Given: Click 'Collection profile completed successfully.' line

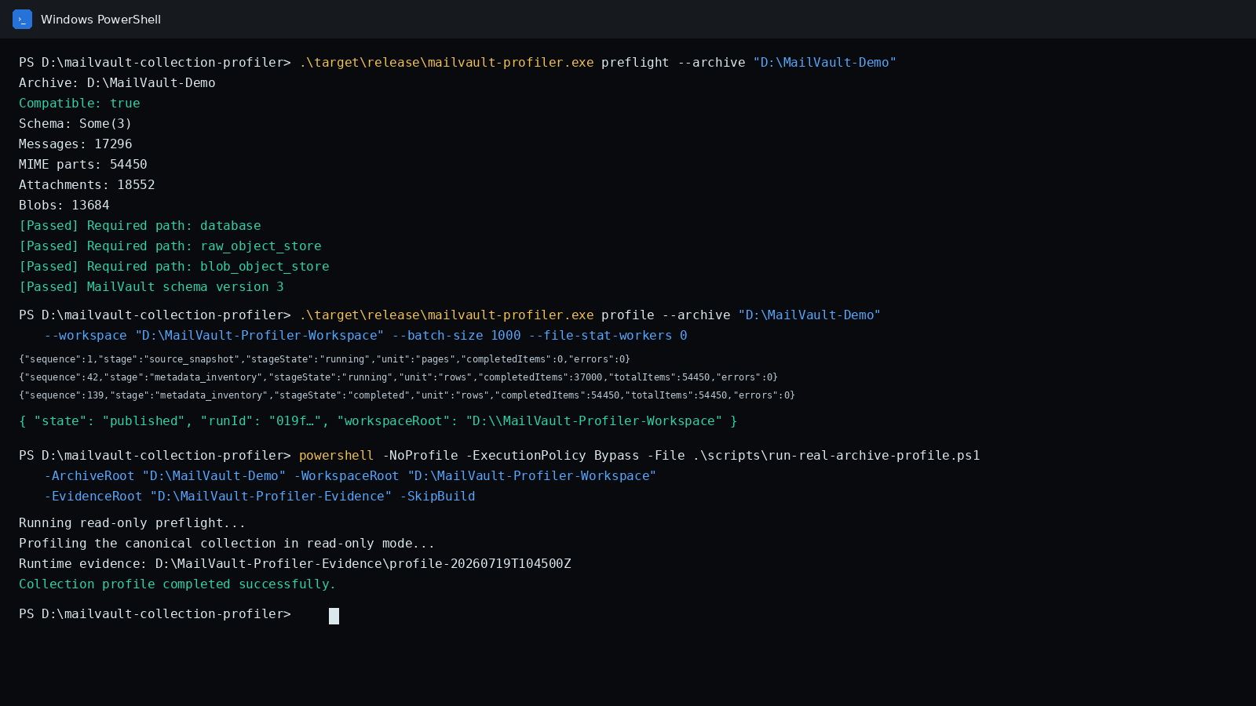Looking at the screenshot, I should 177,584.
